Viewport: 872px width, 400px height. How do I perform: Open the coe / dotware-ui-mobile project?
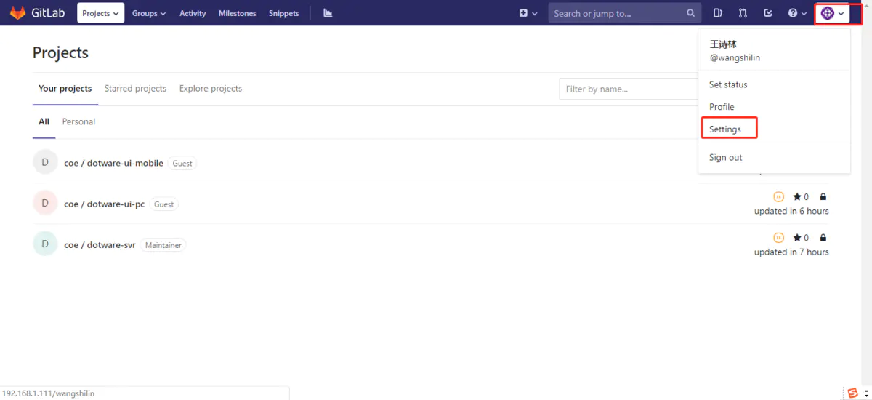113,163
